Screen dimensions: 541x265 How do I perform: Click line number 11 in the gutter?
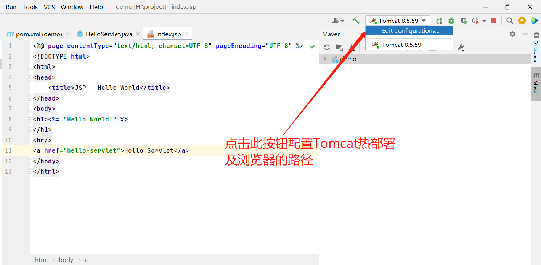tap(8, 150)
